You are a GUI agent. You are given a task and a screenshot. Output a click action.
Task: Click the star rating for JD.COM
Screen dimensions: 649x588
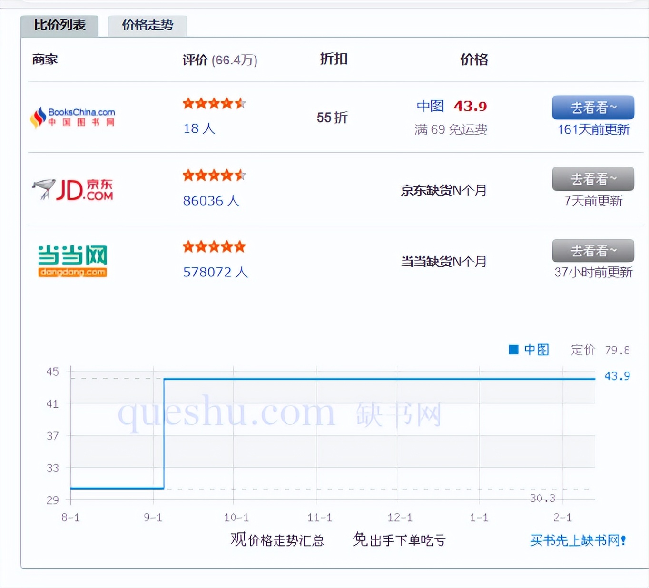[214, 176]
